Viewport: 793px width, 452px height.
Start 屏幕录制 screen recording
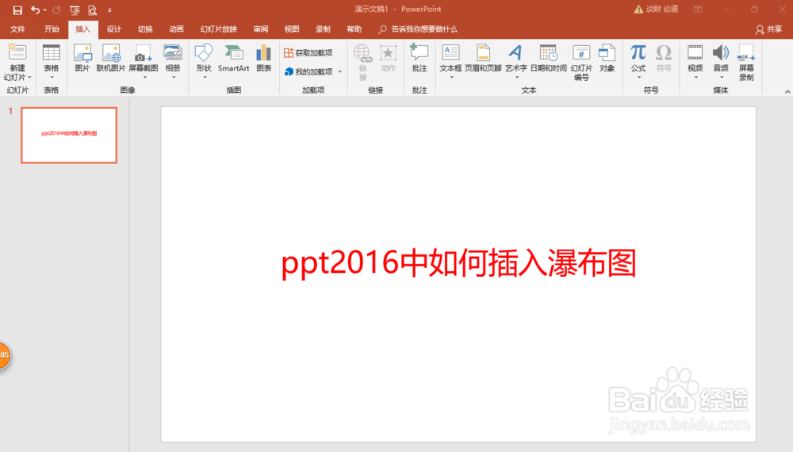(x=746, y=62)
